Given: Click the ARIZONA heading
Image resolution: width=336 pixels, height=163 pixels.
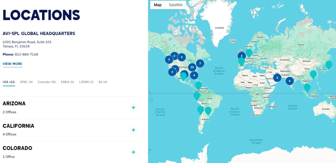Looking at the screenshot, I should pos(14,104).
